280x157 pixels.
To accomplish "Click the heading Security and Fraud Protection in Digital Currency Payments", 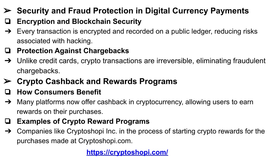I will point(133,11).
